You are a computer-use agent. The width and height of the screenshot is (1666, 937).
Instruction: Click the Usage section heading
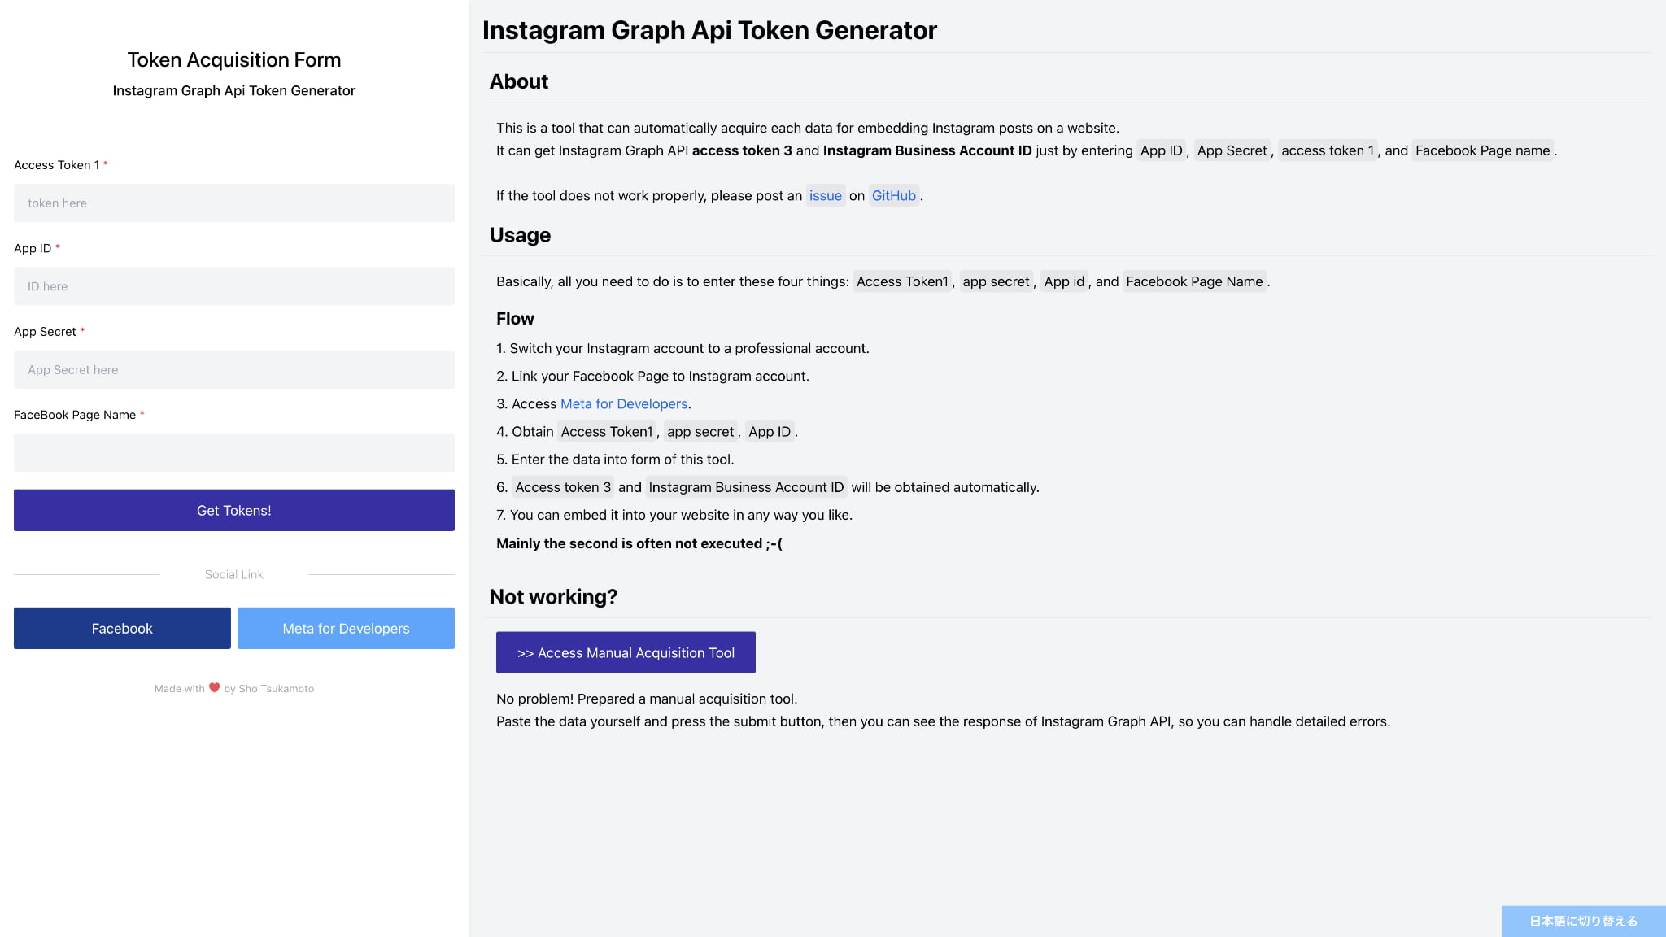point(520,235)
